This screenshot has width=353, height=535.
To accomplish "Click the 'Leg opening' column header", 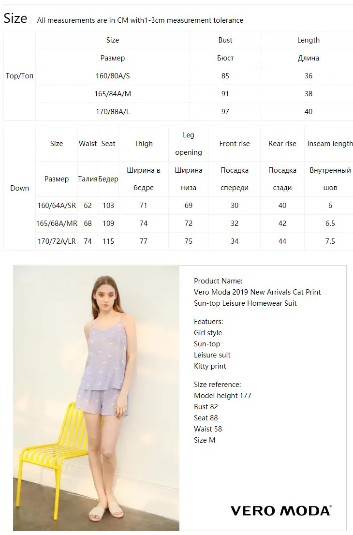I will (x=188, y=144).
